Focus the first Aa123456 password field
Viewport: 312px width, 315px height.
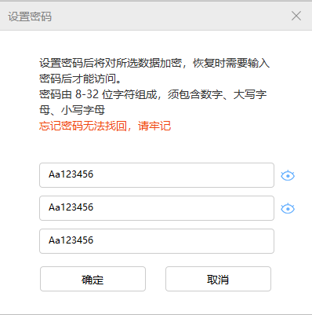(157, 175)
